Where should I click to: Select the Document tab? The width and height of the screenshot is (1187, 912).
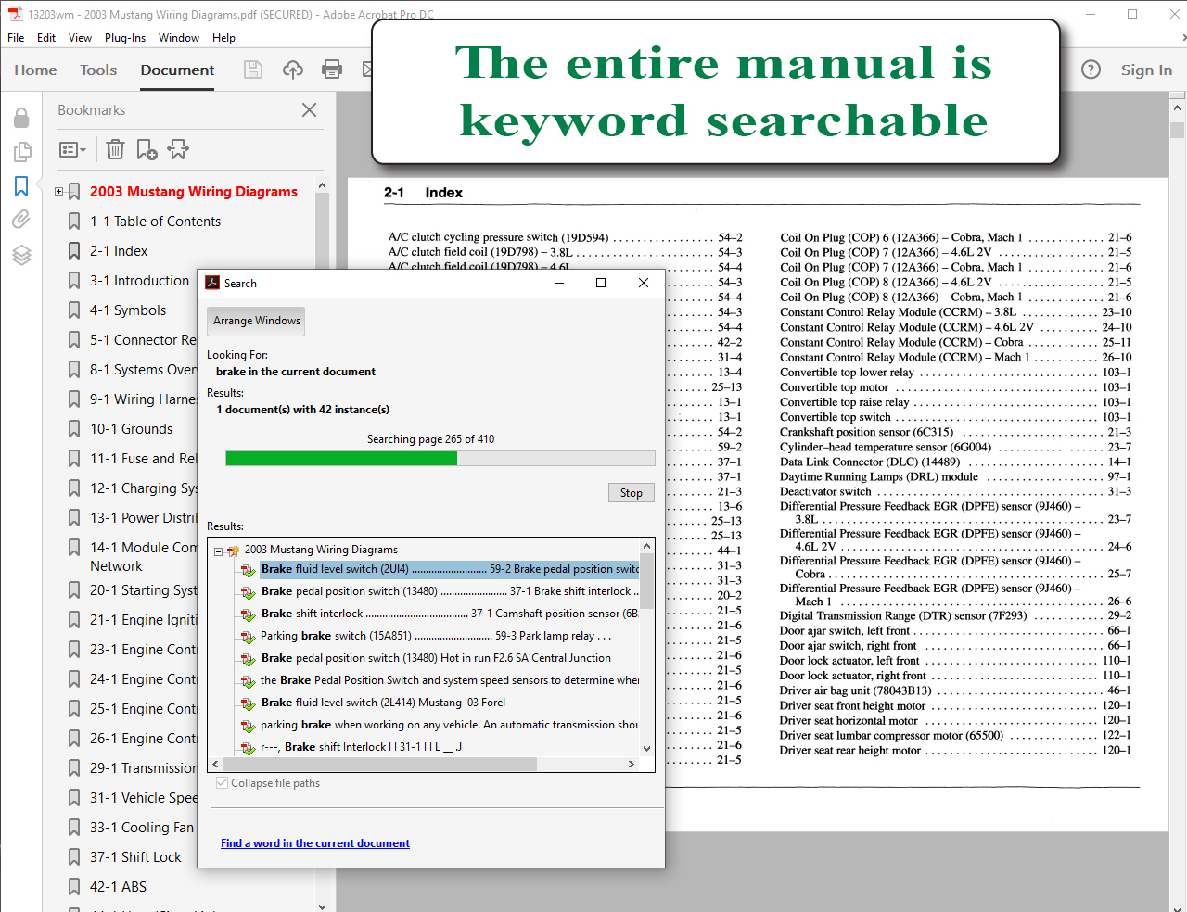(x=177, y=70)
